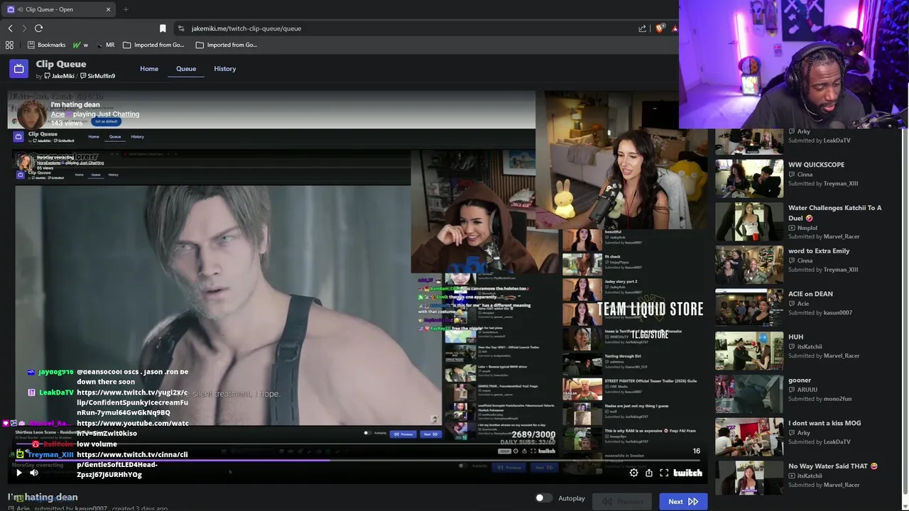Select the HUH clip thumbnail
The image size is (909, 511).
749,351
